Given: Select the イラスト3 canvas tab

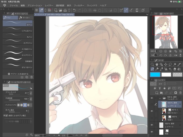Looking at the screenshot, I should point(54,15).
